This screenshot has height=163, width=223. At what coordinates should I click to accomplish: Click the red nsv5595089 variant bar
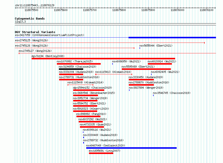coord(146,69)
